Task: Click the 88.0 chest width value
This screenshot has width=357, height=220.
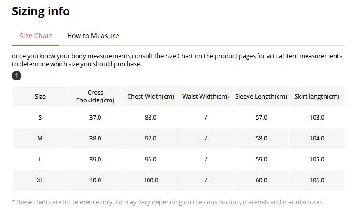Action: pos(150,118)
